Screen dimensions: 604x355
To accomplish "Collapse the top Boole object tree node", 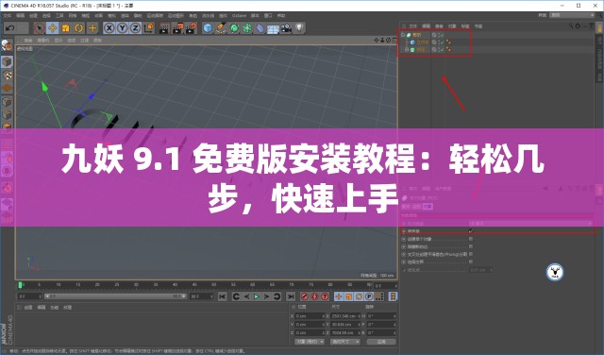I will click(403, 34).
